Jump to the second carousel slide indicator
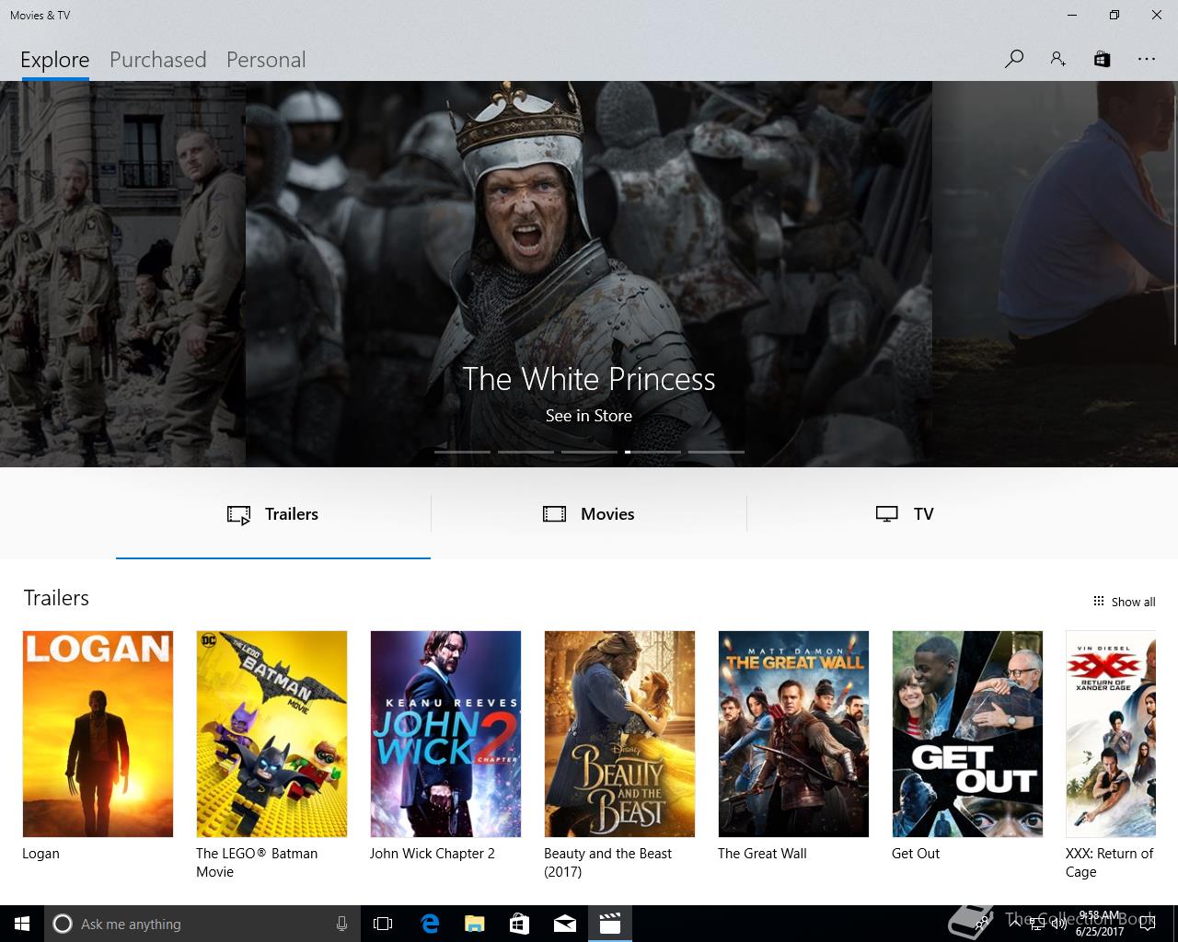Image resolution: width=1178 pixels, height=942 pixels. [525, 452]
